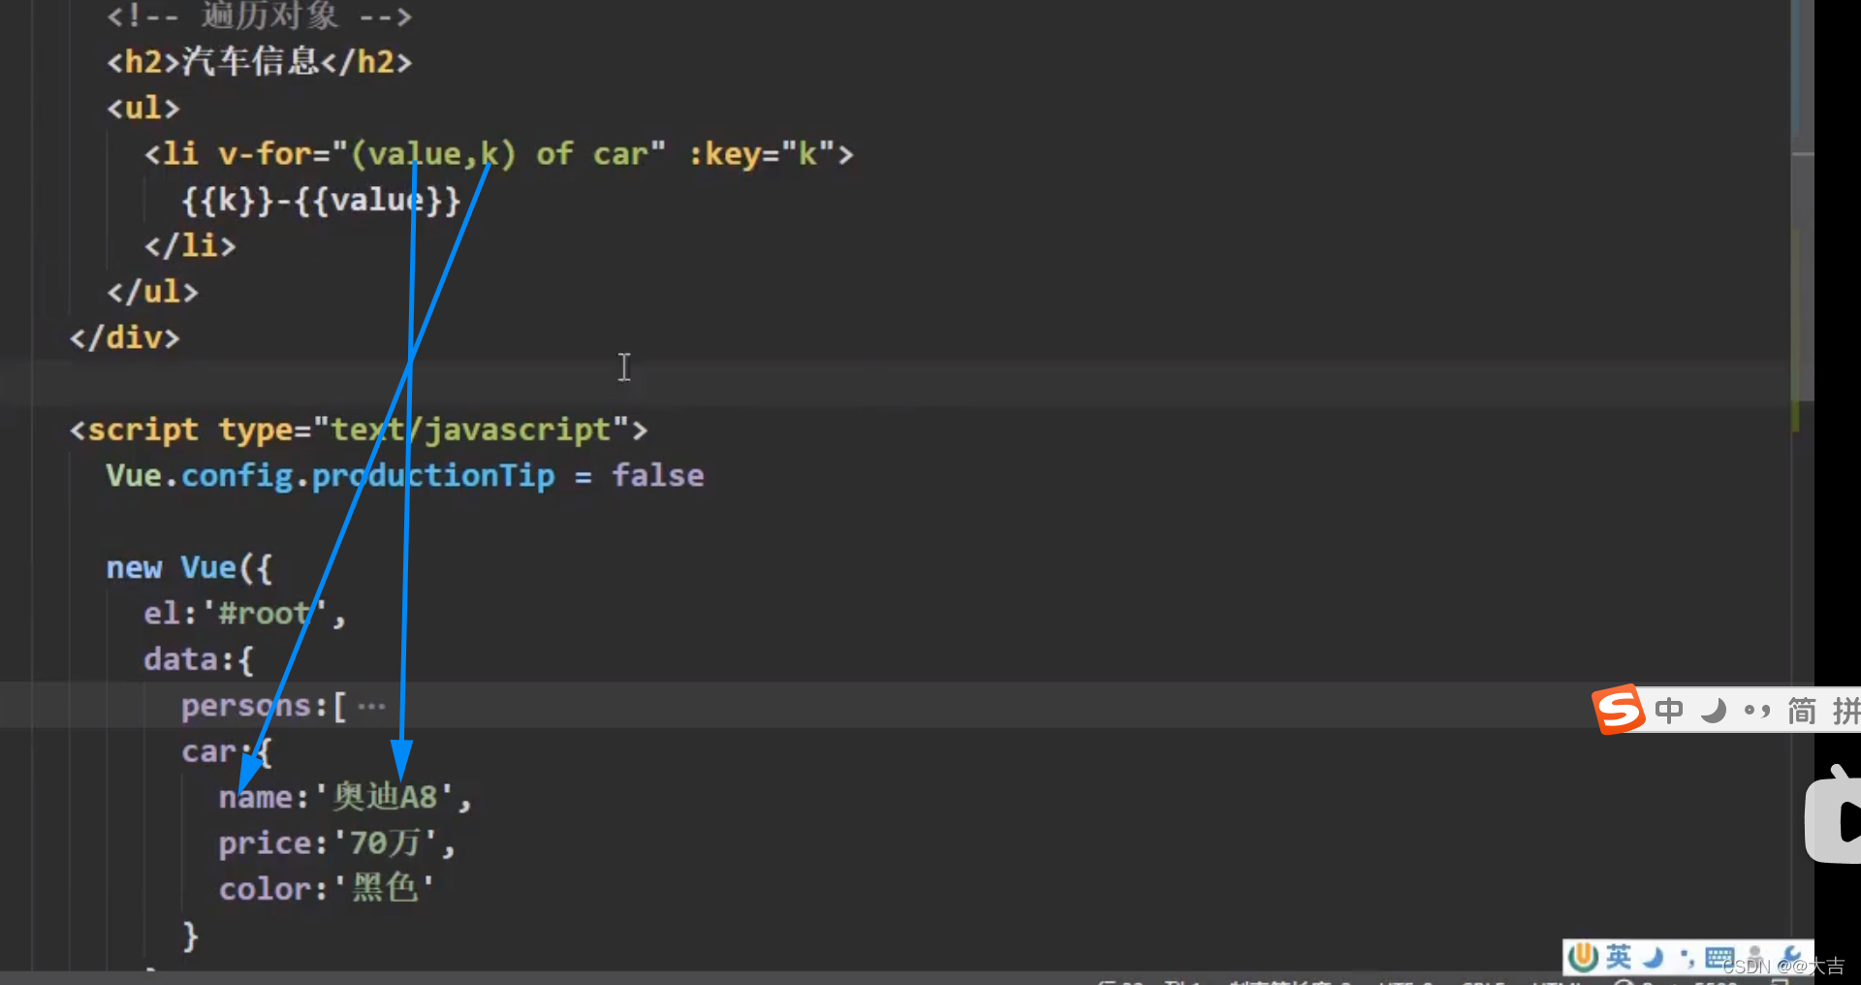Viewport: 1861px width, 985px height.
Task: Click the 'new Vue({' line
Action: pos(190,567)
